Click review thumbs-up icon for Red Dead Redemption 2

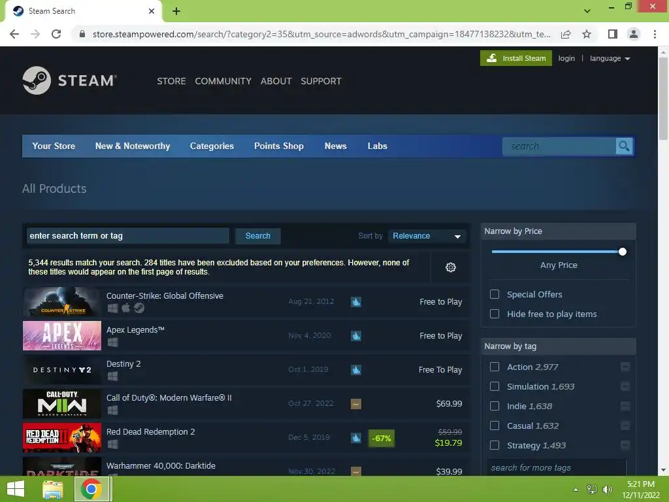click(356, 438)
